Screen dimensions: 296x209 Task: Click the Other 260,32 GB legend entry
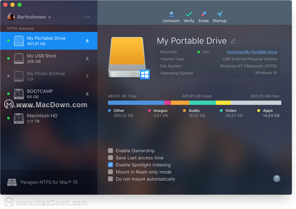[121, 113]
